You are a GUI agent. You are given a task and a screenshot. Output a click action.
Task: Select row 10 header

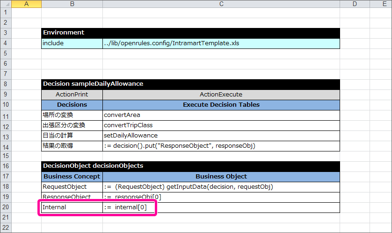coord(6,105)
